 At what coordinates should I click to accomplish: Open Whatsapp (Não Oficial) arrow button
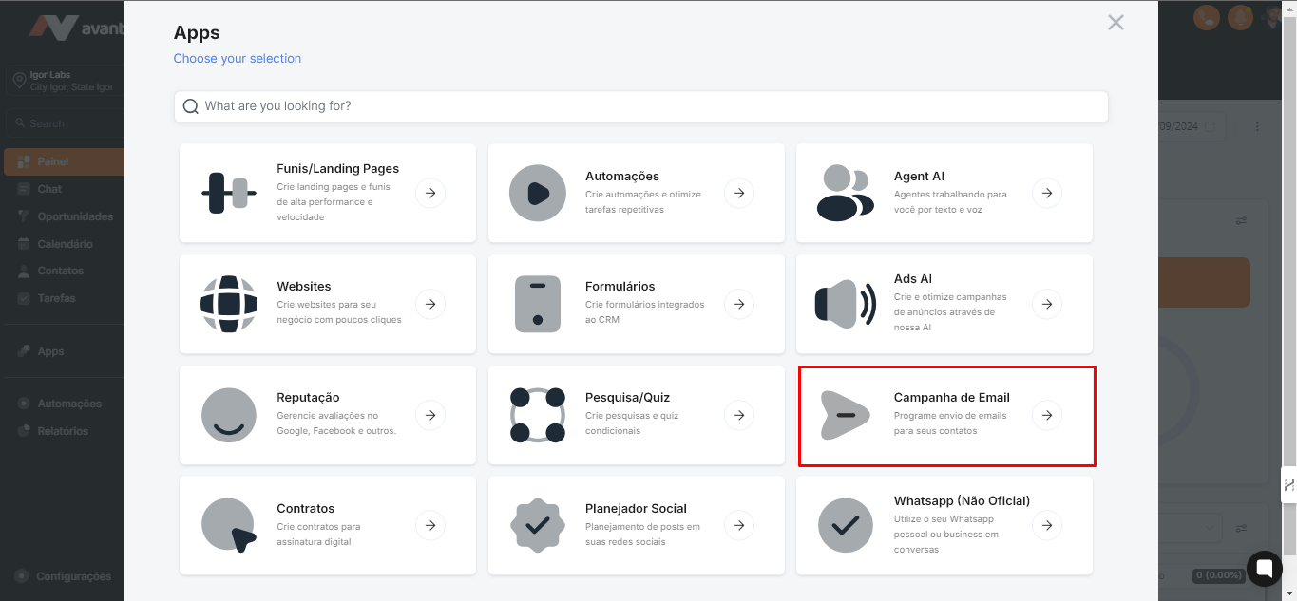(x=1046, y=525)
